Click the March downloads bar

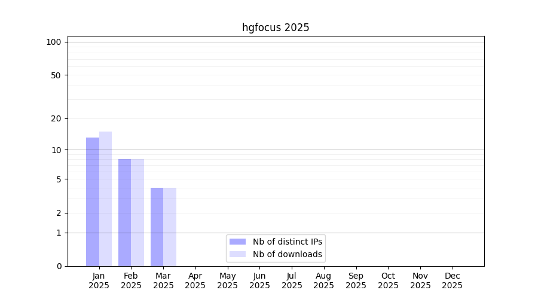[170, 227]
